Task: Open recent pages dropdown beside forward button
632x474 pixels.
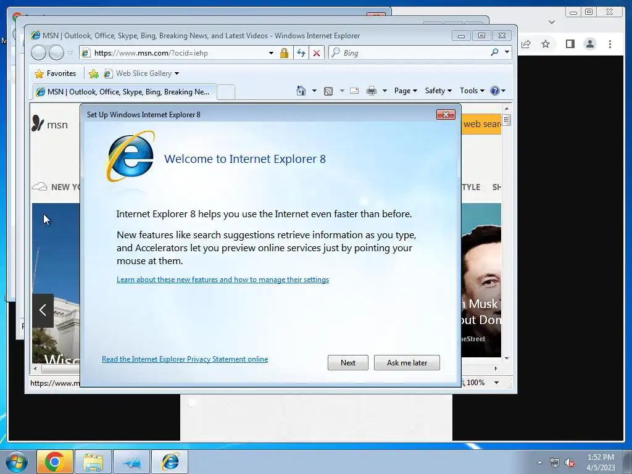Action: [70, 52]
